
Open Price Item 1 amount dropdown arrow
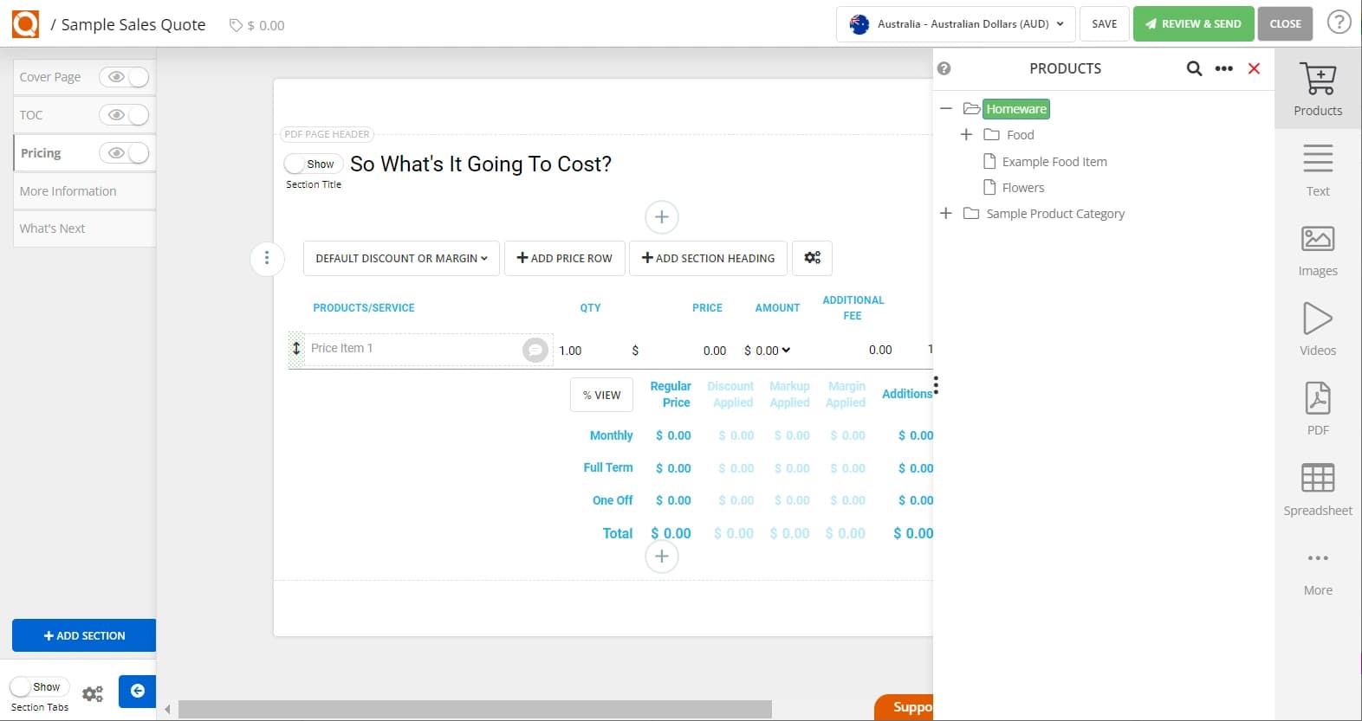point(786,351)
